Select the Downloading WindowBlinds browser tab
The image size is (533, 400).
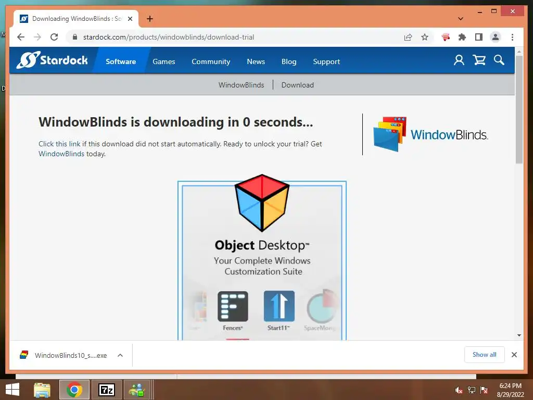tap(76, 19)
